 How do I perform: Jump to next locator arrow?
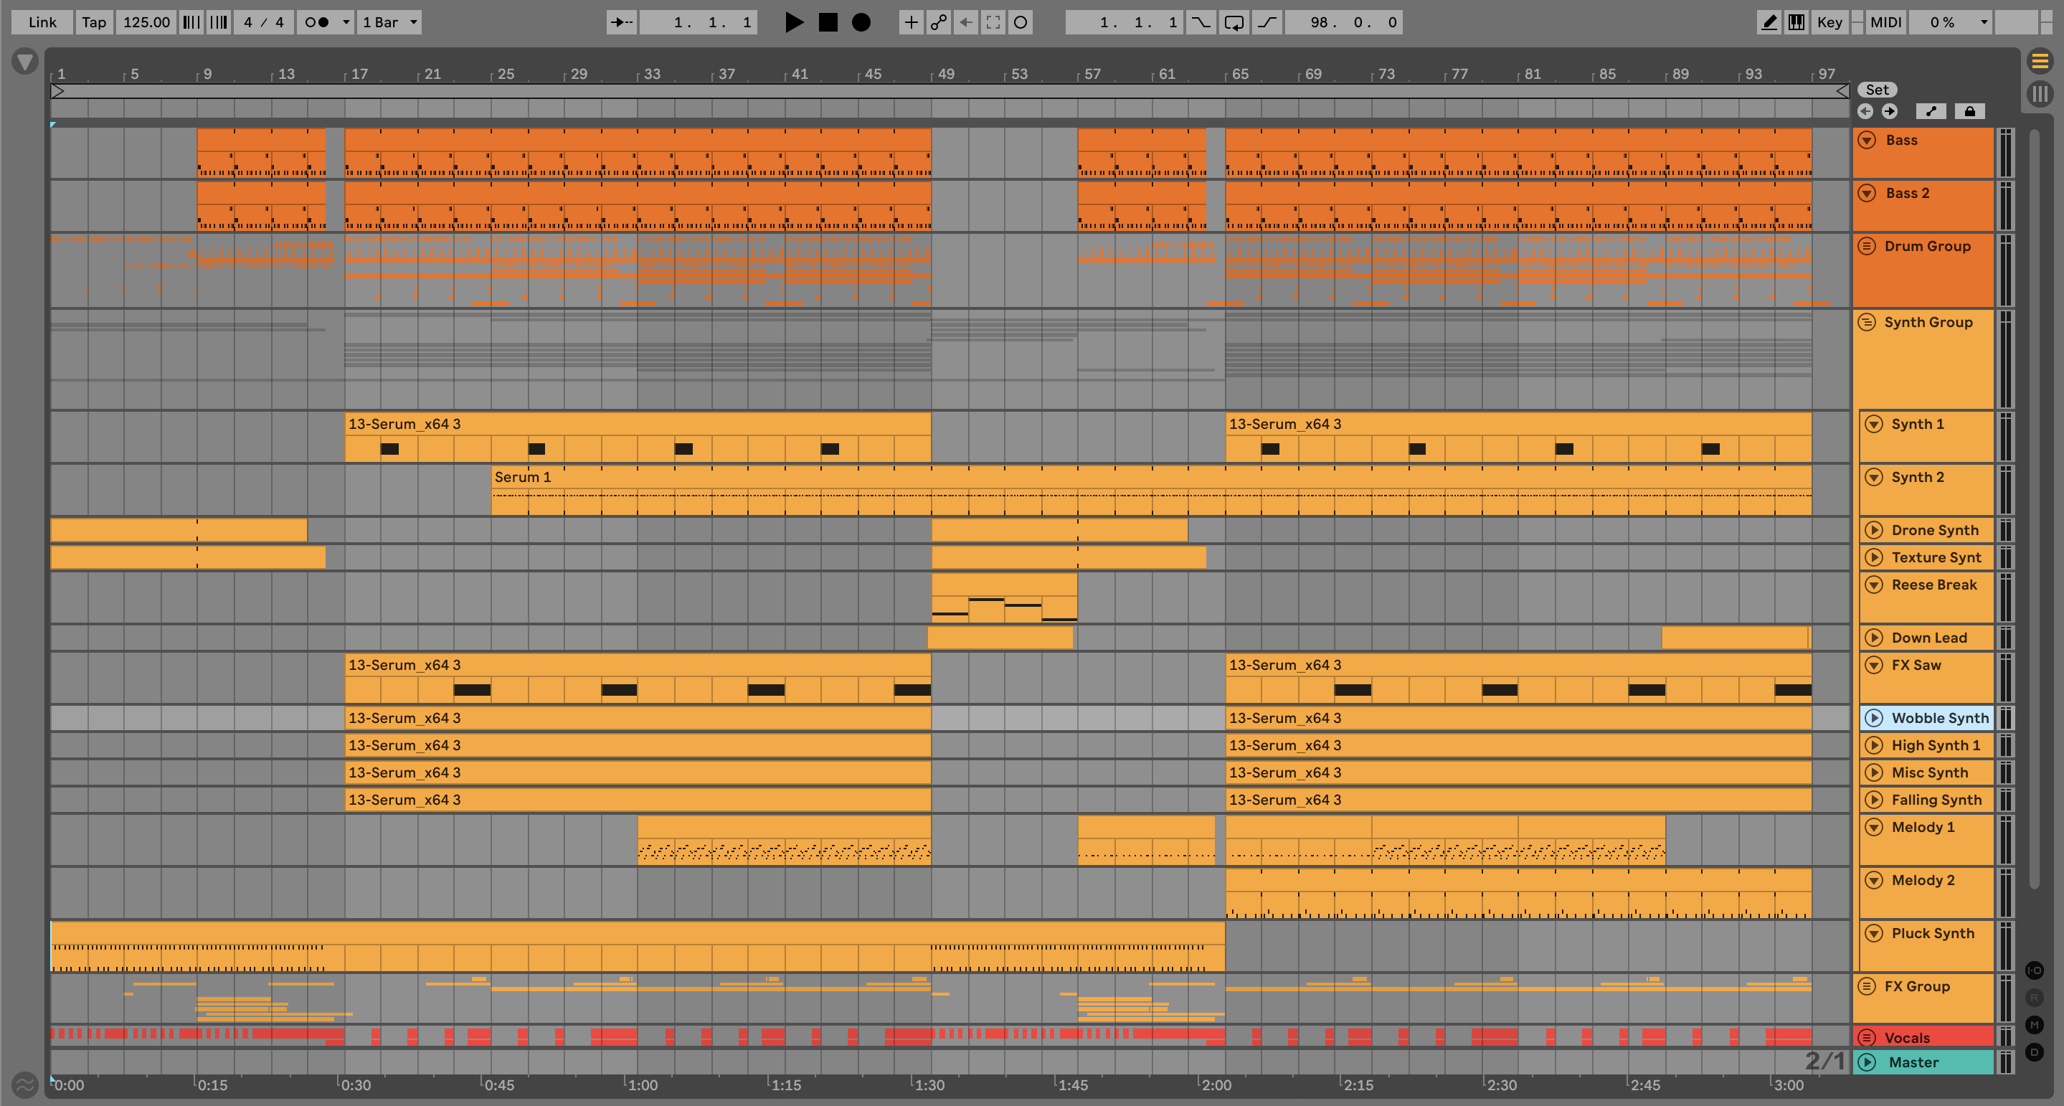pos(1889,111)
